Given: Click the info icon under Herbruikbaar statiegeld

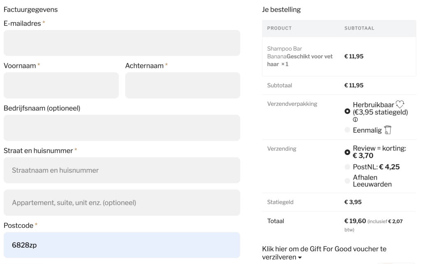Looking at the screenshot, I should point(355,120).
